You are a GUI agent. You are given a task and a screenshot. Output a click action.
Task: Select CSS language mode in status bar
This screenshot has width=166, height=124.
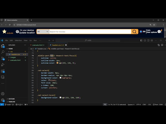[149, 105]
